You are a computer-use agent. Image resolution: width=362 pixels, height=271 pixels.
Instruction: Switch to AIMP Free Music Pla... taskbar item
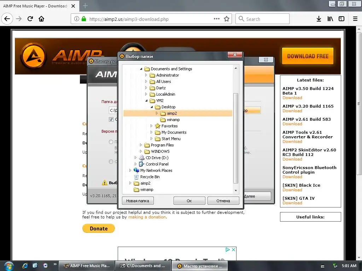coord(87,266)
